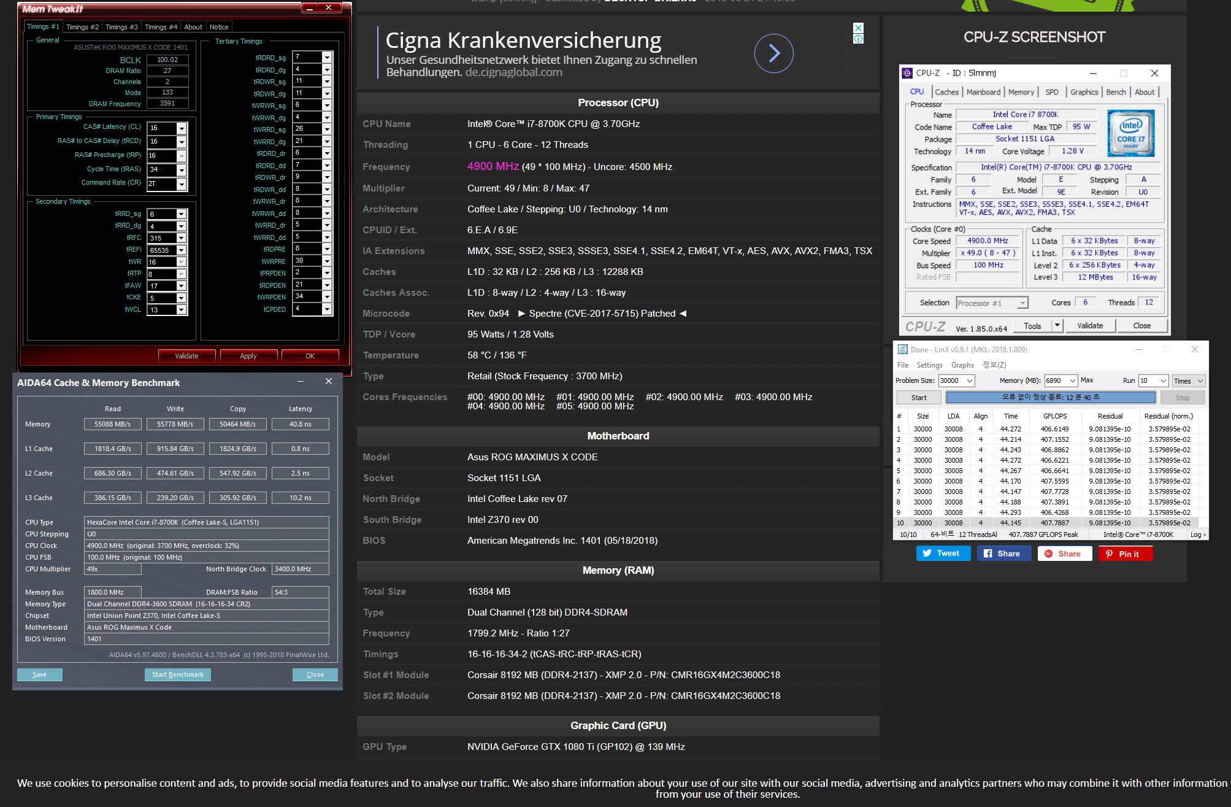Viewport: 1231px width, 807px height.
Task: Expand the Command Rate (CR) dropdown
Action: [x=182, y=183]
